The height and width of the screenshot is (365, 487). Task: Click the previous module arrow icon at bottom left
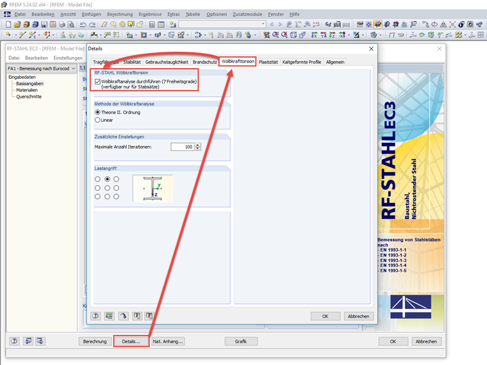(28, 341)
